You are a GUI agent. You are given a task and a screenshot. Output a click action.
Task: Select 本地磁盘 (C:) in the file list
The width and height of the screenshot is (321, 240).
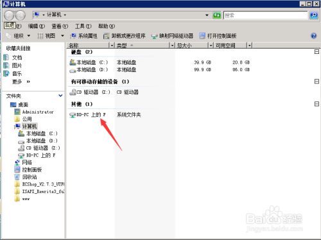click(x=89, y=62)
